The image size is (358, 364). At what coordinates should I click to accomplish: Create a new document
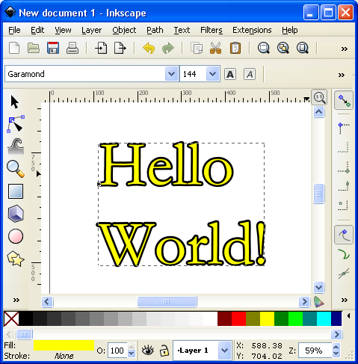14,48
